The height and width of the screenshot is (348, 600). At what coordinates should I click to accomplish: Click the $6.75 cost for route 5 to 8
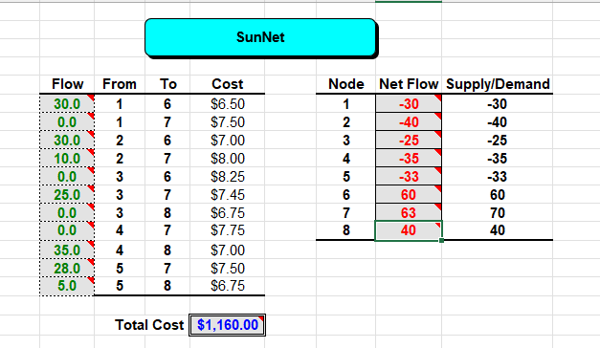pos(228,286)
